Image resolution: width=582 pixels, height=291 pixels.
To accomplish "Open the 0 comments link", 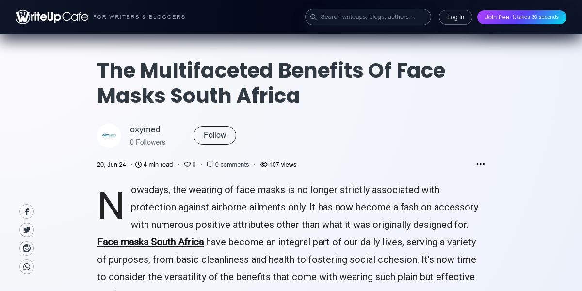I will pos(232,165).
